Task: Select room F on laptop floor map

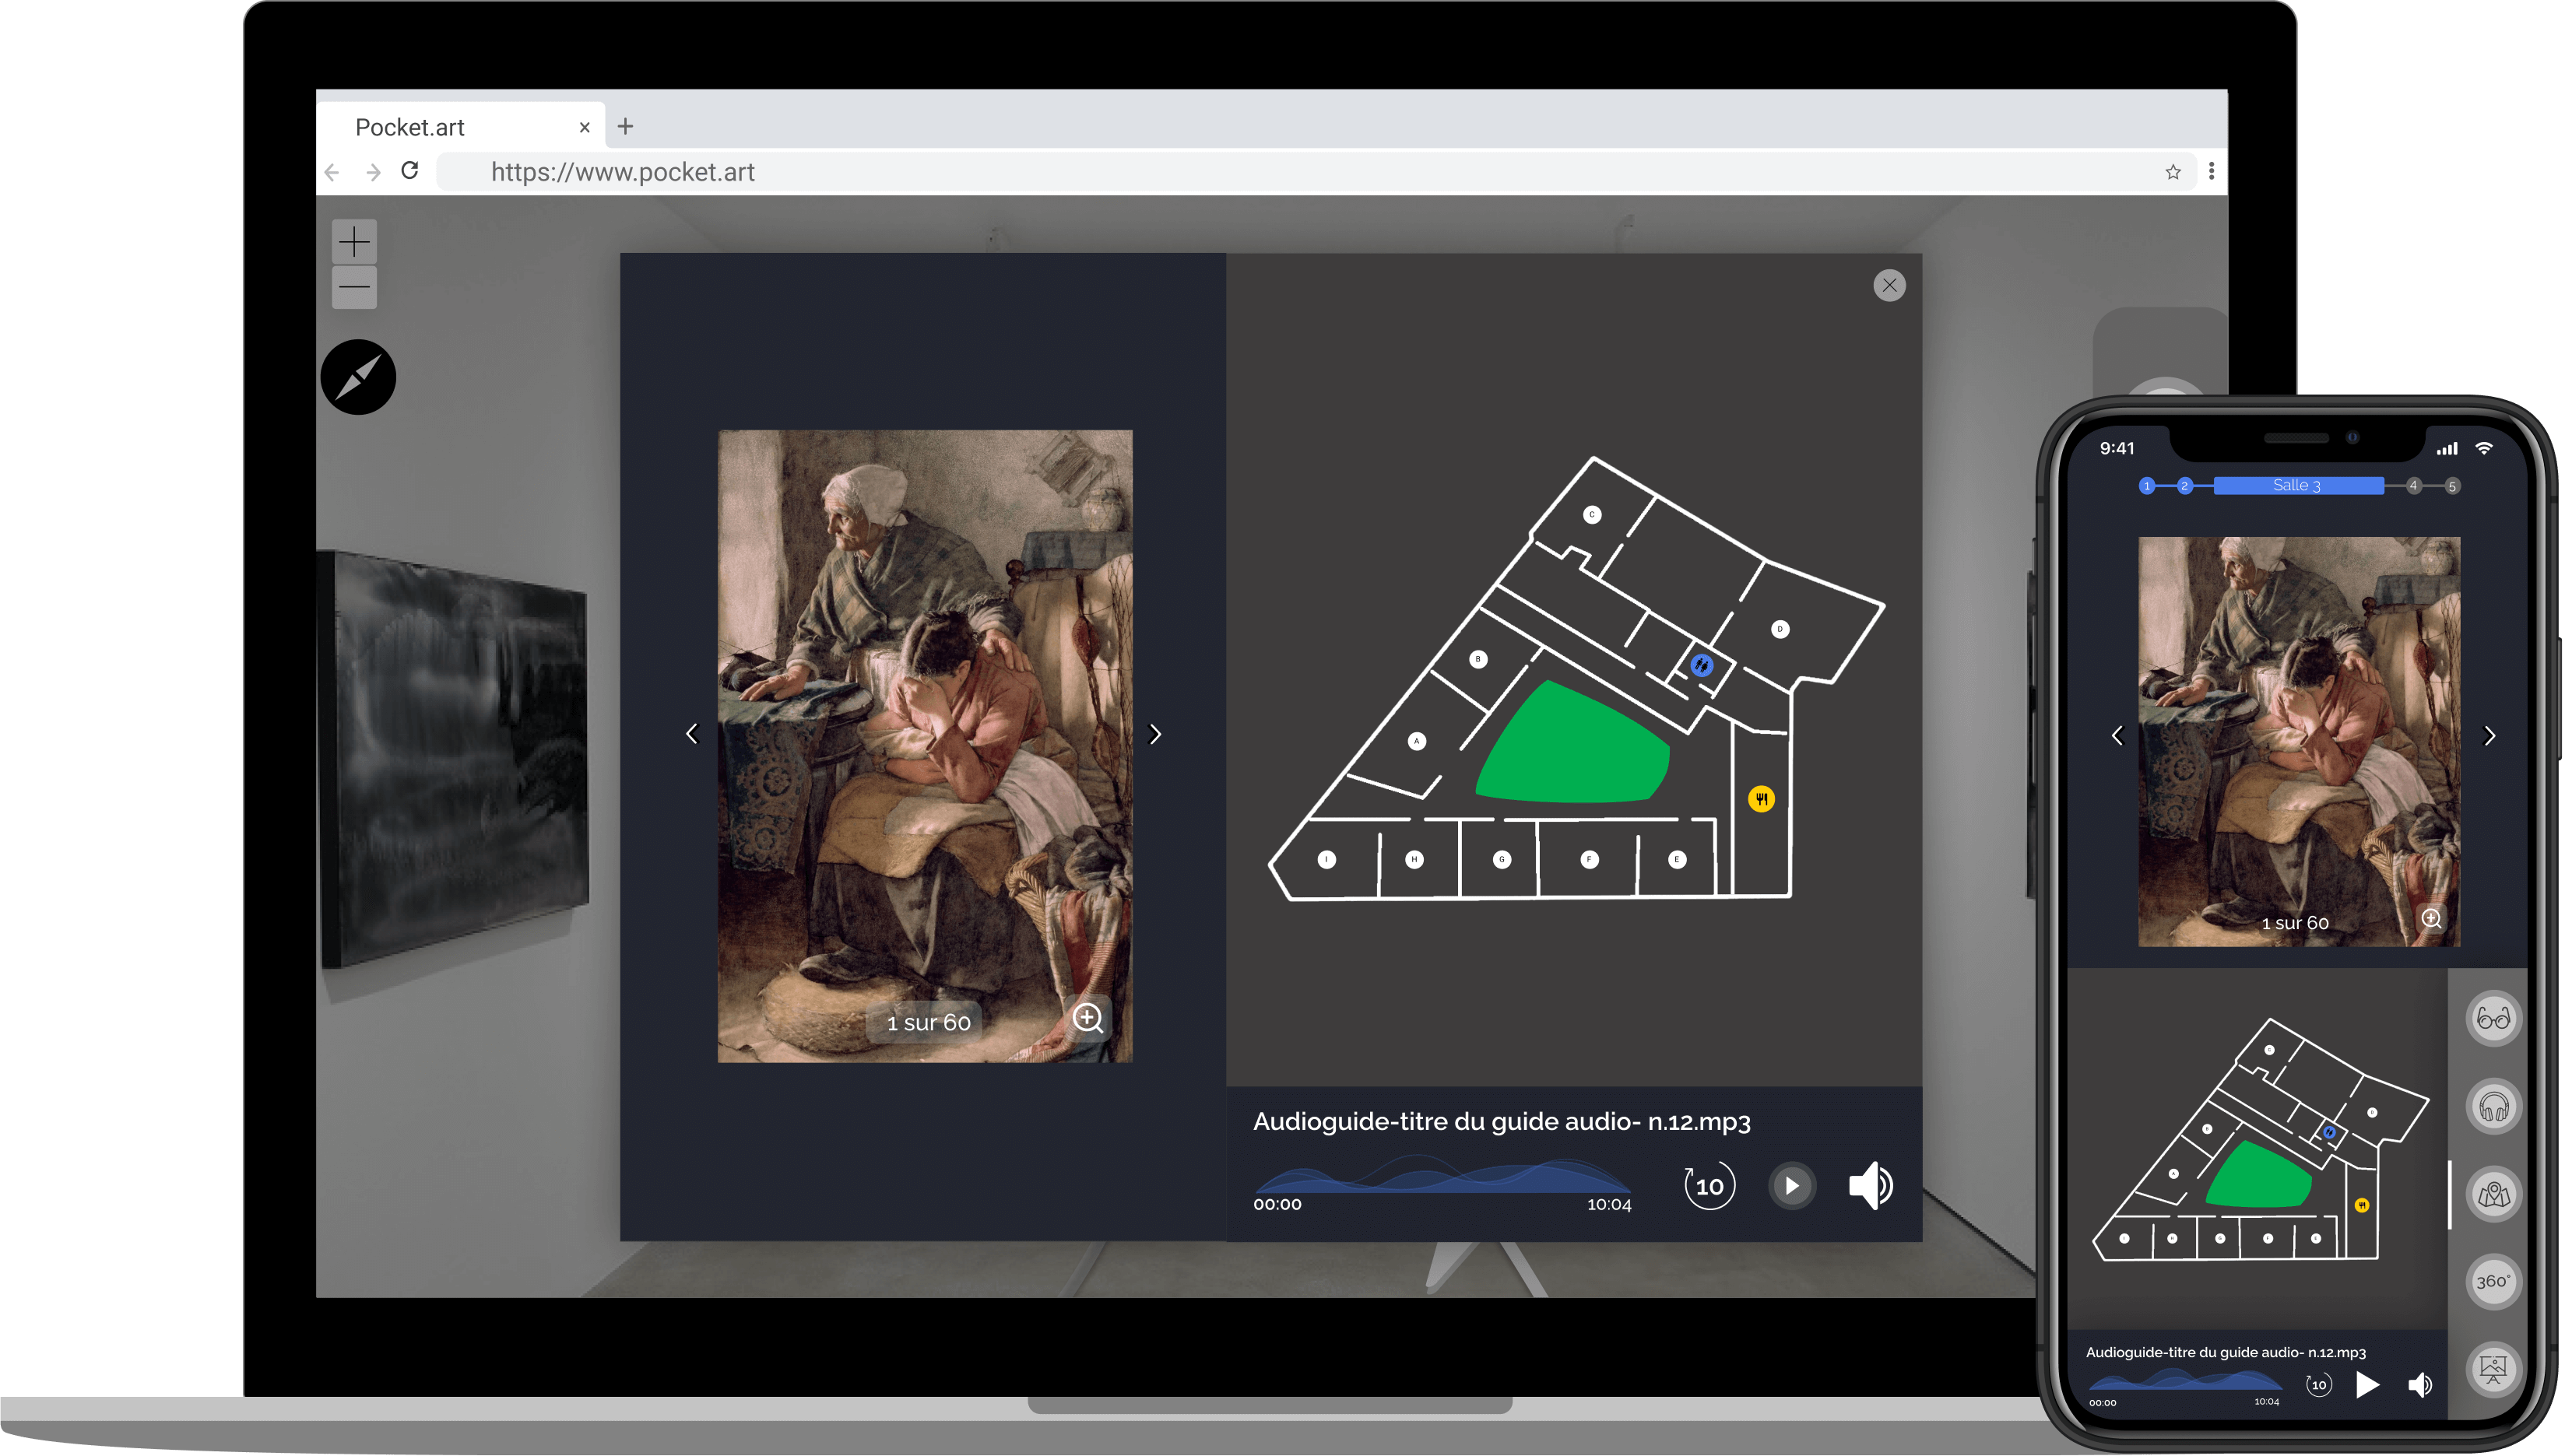Action: 1589,859
